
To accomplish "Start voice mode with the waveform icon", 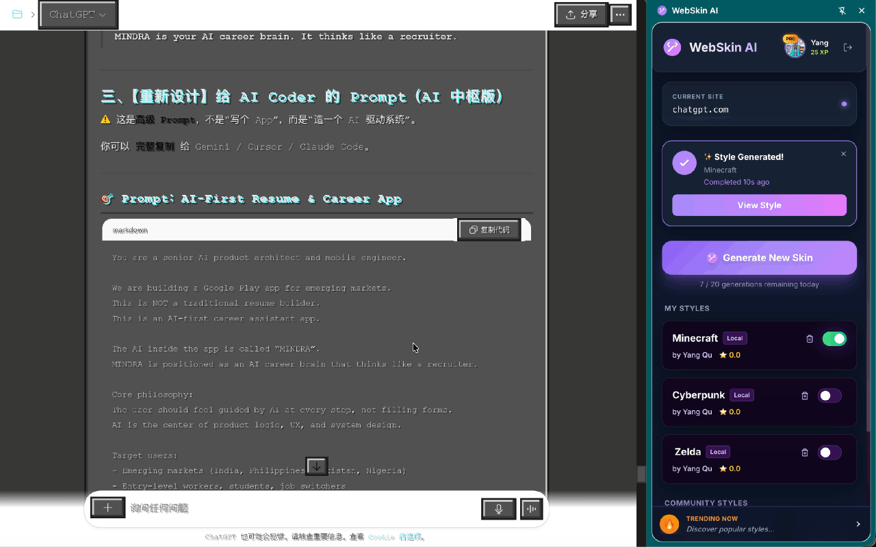I will [531, 509].
